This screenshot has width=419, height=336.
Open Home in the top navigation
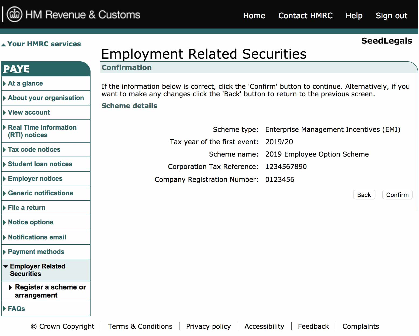[x=254, y=16]
